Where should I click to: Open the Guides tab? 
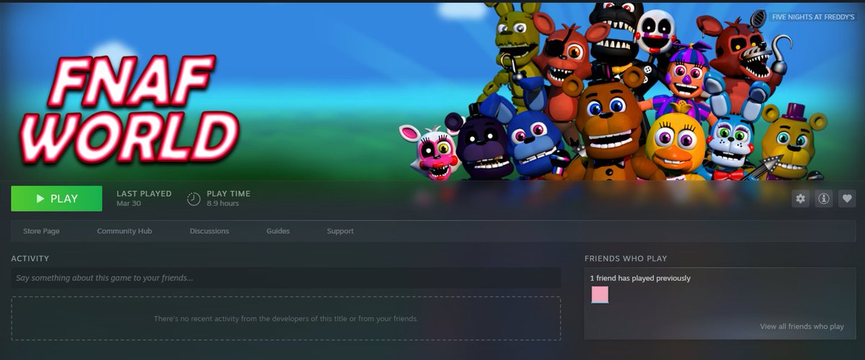(278, 231)
